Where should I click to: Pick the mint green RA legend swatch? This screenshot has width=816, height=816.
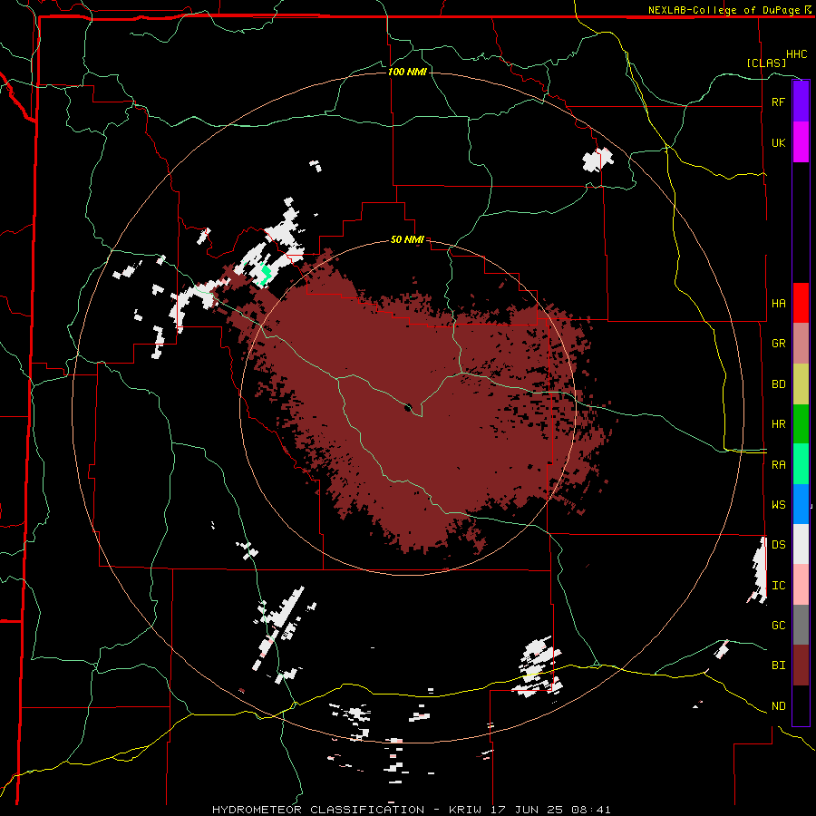tap(801, 464)
